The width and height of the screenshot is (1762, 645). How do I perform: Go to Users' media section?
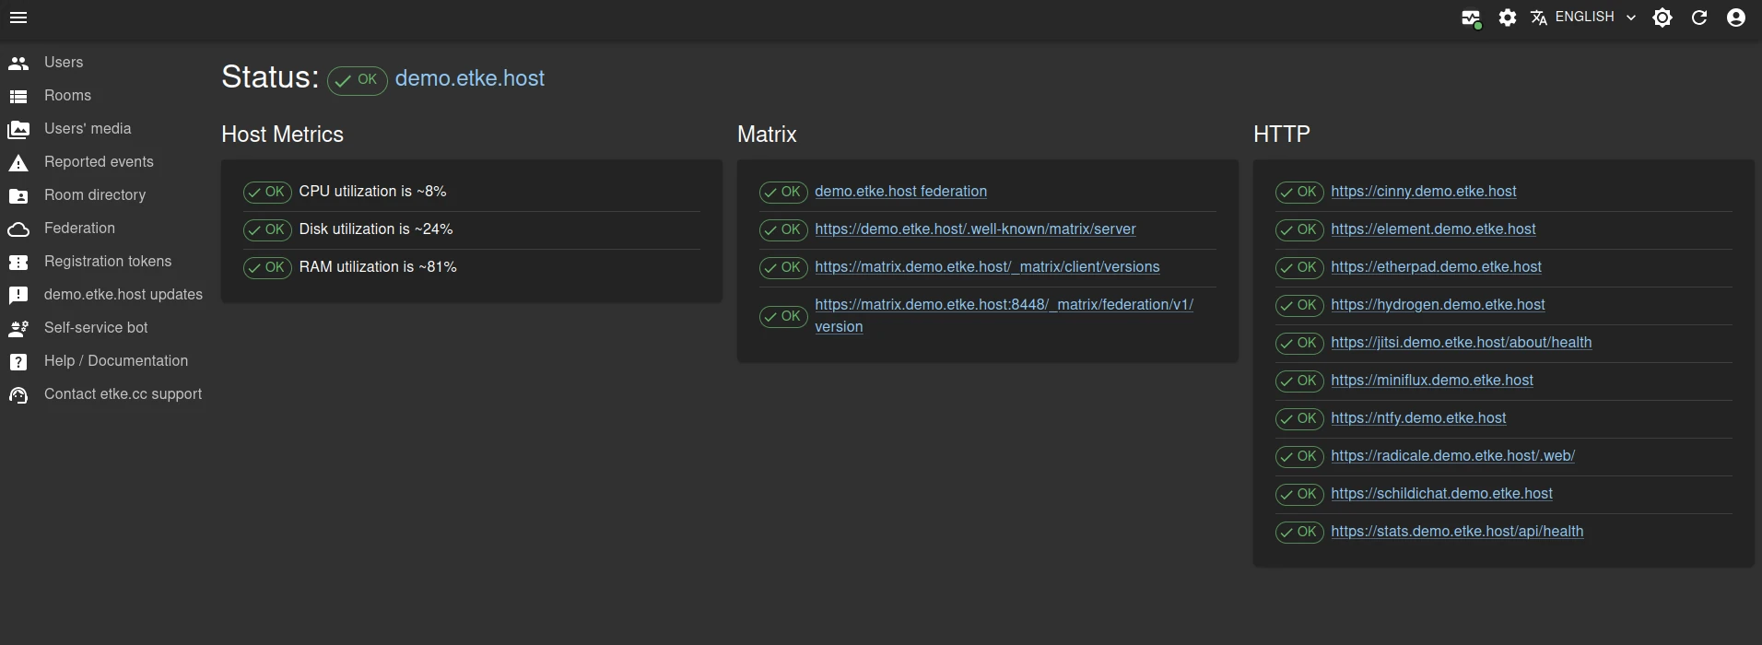click(x=88, y=129)
